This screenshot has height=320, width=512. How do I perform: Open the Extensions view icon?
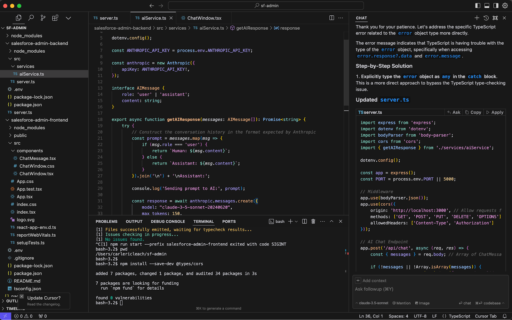tap(55, 18)
